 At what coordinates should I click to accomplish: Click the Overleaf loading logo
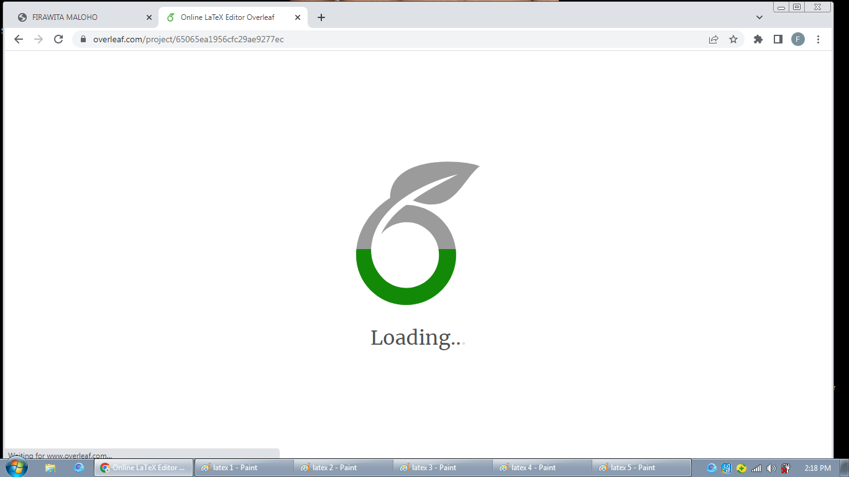point(418,233)
